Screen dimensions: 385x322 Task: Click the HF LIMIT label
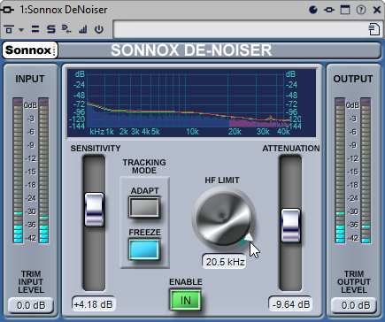pos(222,180)
